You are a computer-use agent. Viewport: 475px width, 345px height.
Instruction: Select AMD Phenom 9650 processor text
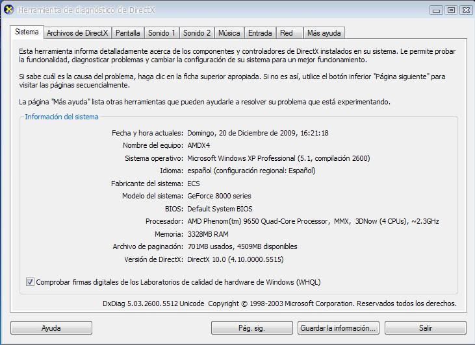[313, 221]
